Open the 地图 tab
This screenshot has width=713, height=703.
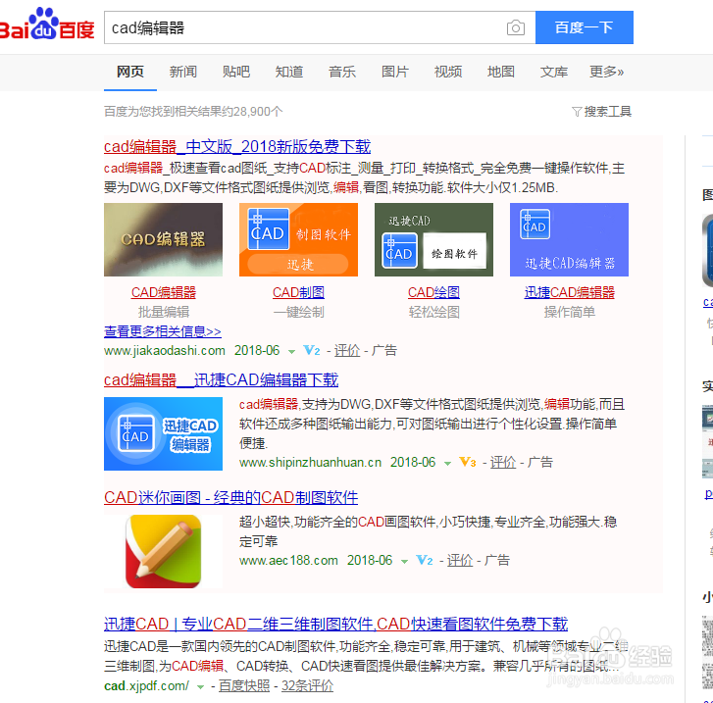[500, 72]
